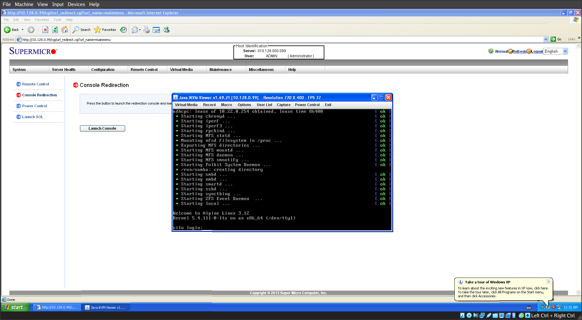The width and height of the screenshot is (582, 320).
Task: Click the Normal status indicator
Action: tap(498, 51)
